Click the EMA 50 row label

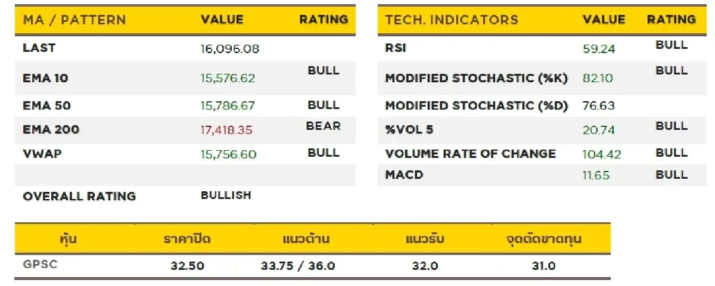(46, 106)
